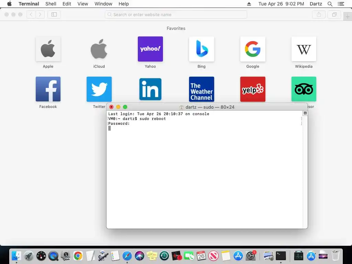The image size is (352, 264).
Task: Launch Launchpad rocket icon in Dock
Action: point(29,256)
